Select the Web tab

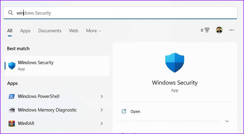point(74,31)
